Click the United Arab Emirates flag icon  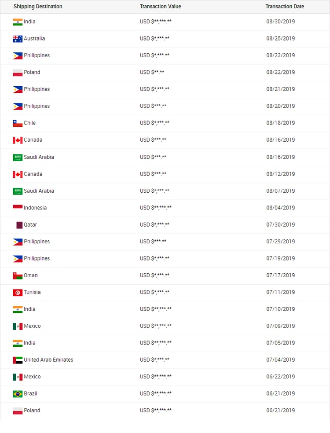18,360
